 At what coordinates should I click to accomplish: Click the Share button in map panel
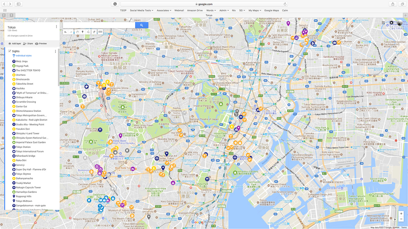(28, 43)
